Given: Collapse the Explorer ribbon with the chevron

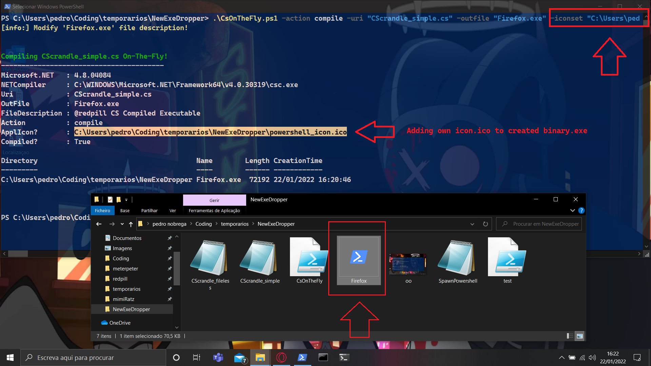Looking at the screenshot, I should point(573,210).
